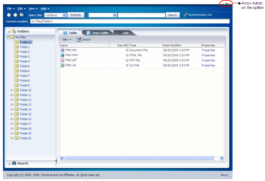Open the Edit menu

(x=21, y=9)
